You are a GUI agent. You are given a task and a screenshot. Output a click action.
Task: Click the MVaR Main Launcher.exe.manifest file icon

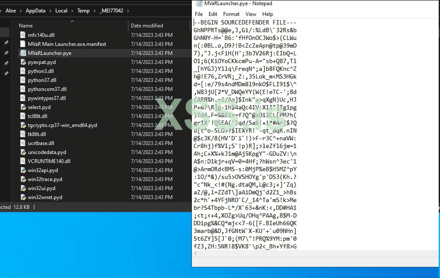[x=23, y=44]
